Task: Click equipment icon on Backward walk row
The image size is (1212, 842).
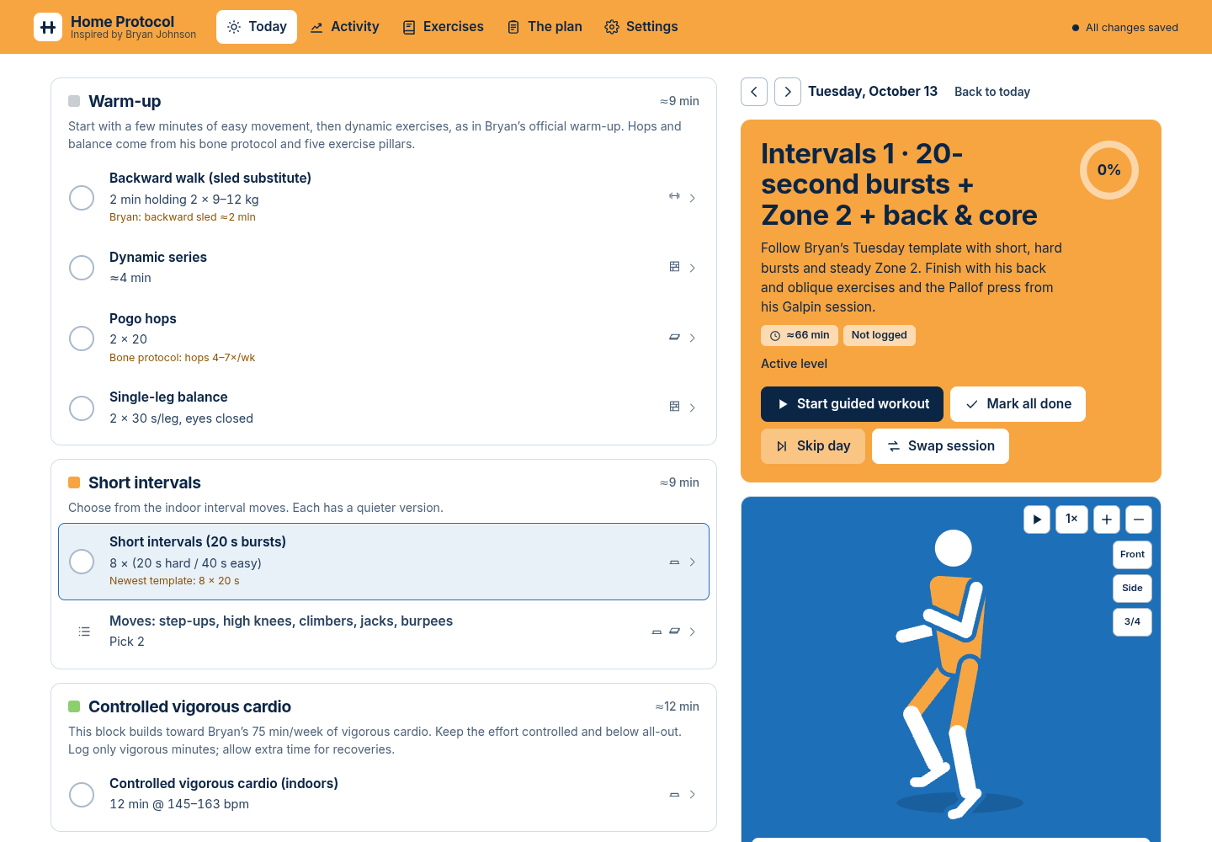Action: click(674, 196)
